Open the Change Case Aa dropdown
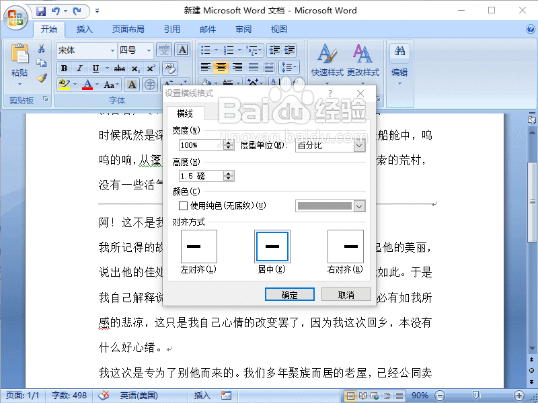The height and width of the screenshot is (403, 538). point(112,85)
